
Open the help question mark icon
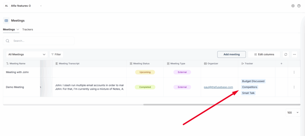pyautogui.click(x=299, y=6)
